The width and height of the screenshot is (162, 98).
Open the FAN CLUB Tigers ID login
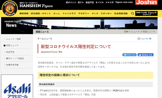(x=146, y=13)
